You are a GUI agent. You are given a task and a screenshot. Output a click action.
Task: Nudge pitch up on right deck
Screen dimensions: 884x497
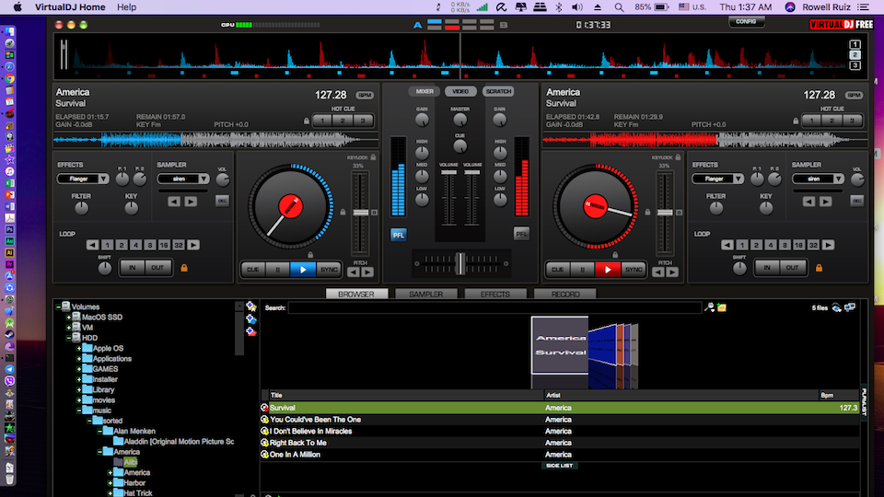(x=672, y=272)
